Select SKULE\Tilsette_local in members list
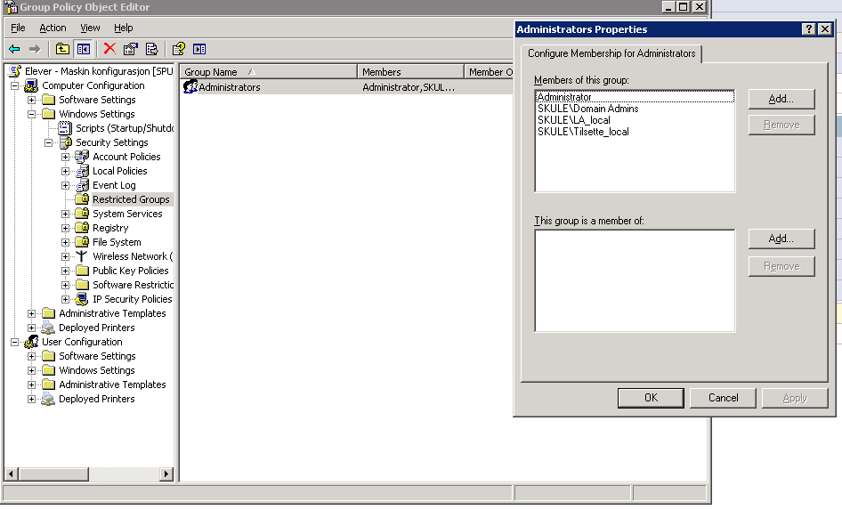The height and width of the screenshot is (510, 842). point(583,132)
